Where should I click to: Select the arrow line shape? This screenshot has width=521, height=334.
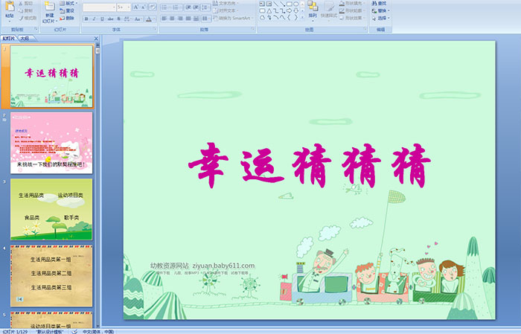click(x=282, y=4)
